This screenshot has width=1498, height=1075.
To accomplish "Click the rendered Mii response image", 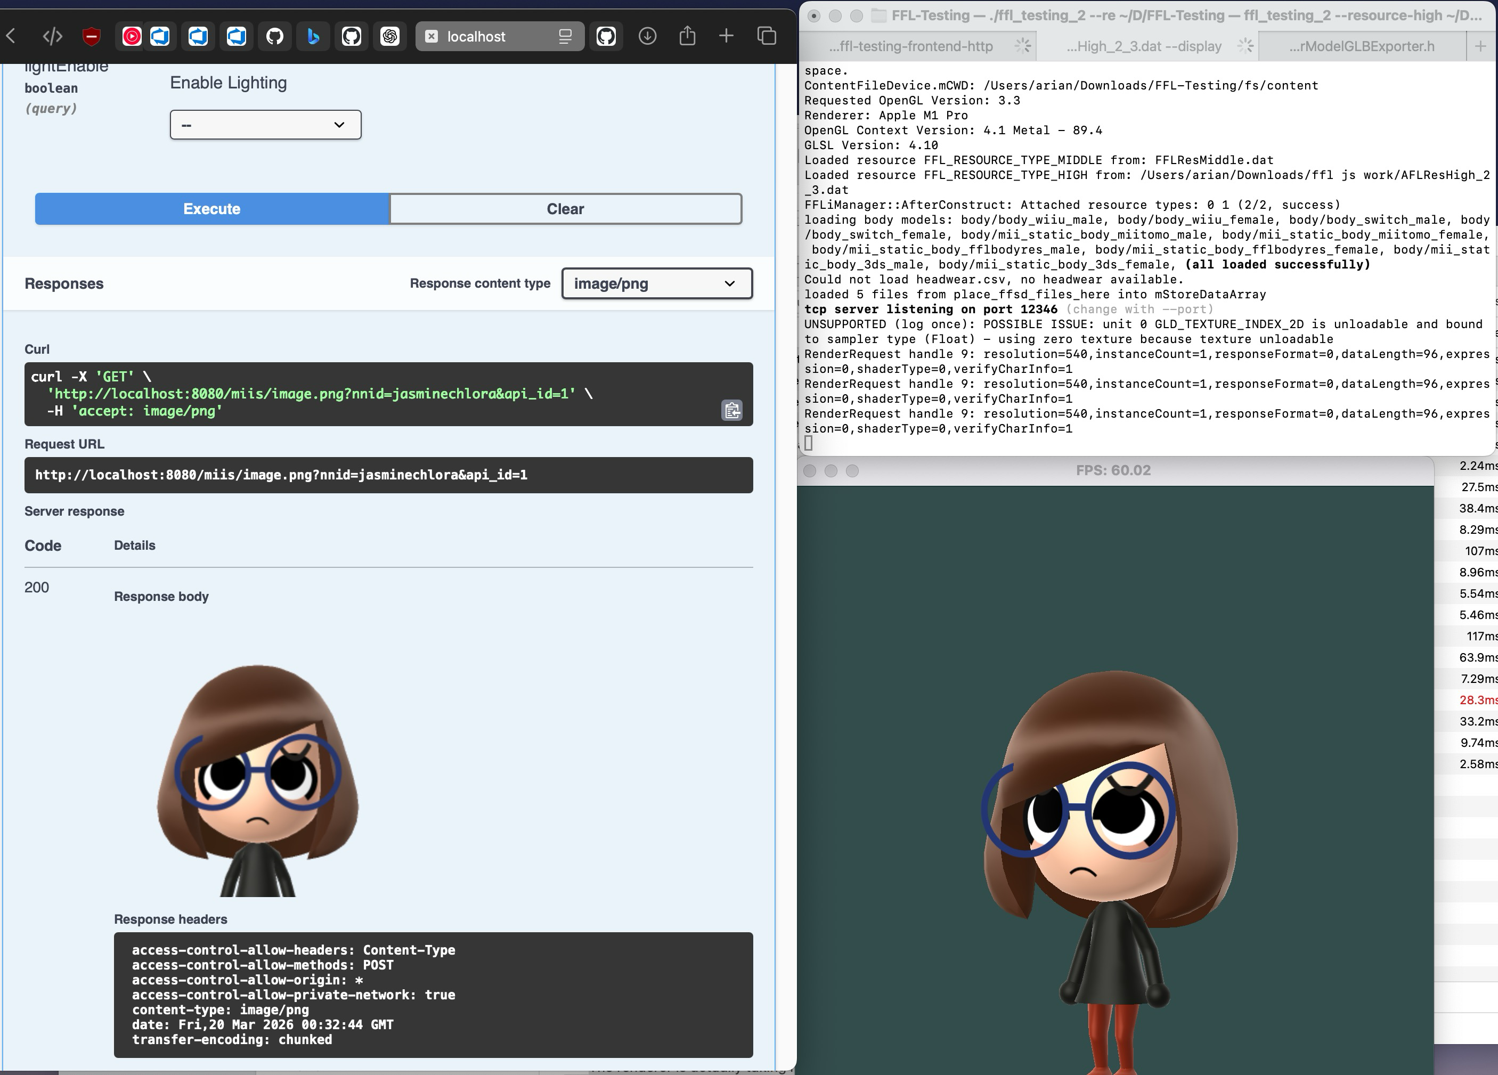I will (258, 779).
